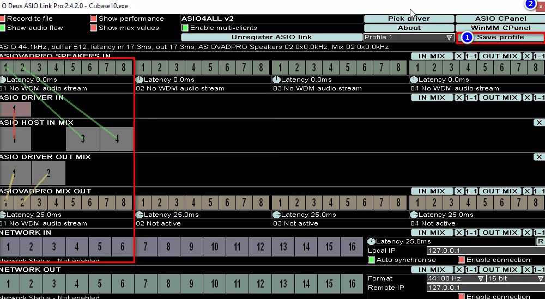545x299 pixels.
Task: Click IN MIX in ASIOVADPRO Mix Out row
Action: [432, 191]
